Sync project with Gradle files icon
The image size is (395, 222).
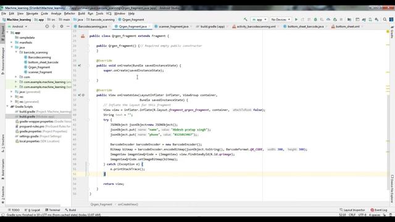pos(364,19)
